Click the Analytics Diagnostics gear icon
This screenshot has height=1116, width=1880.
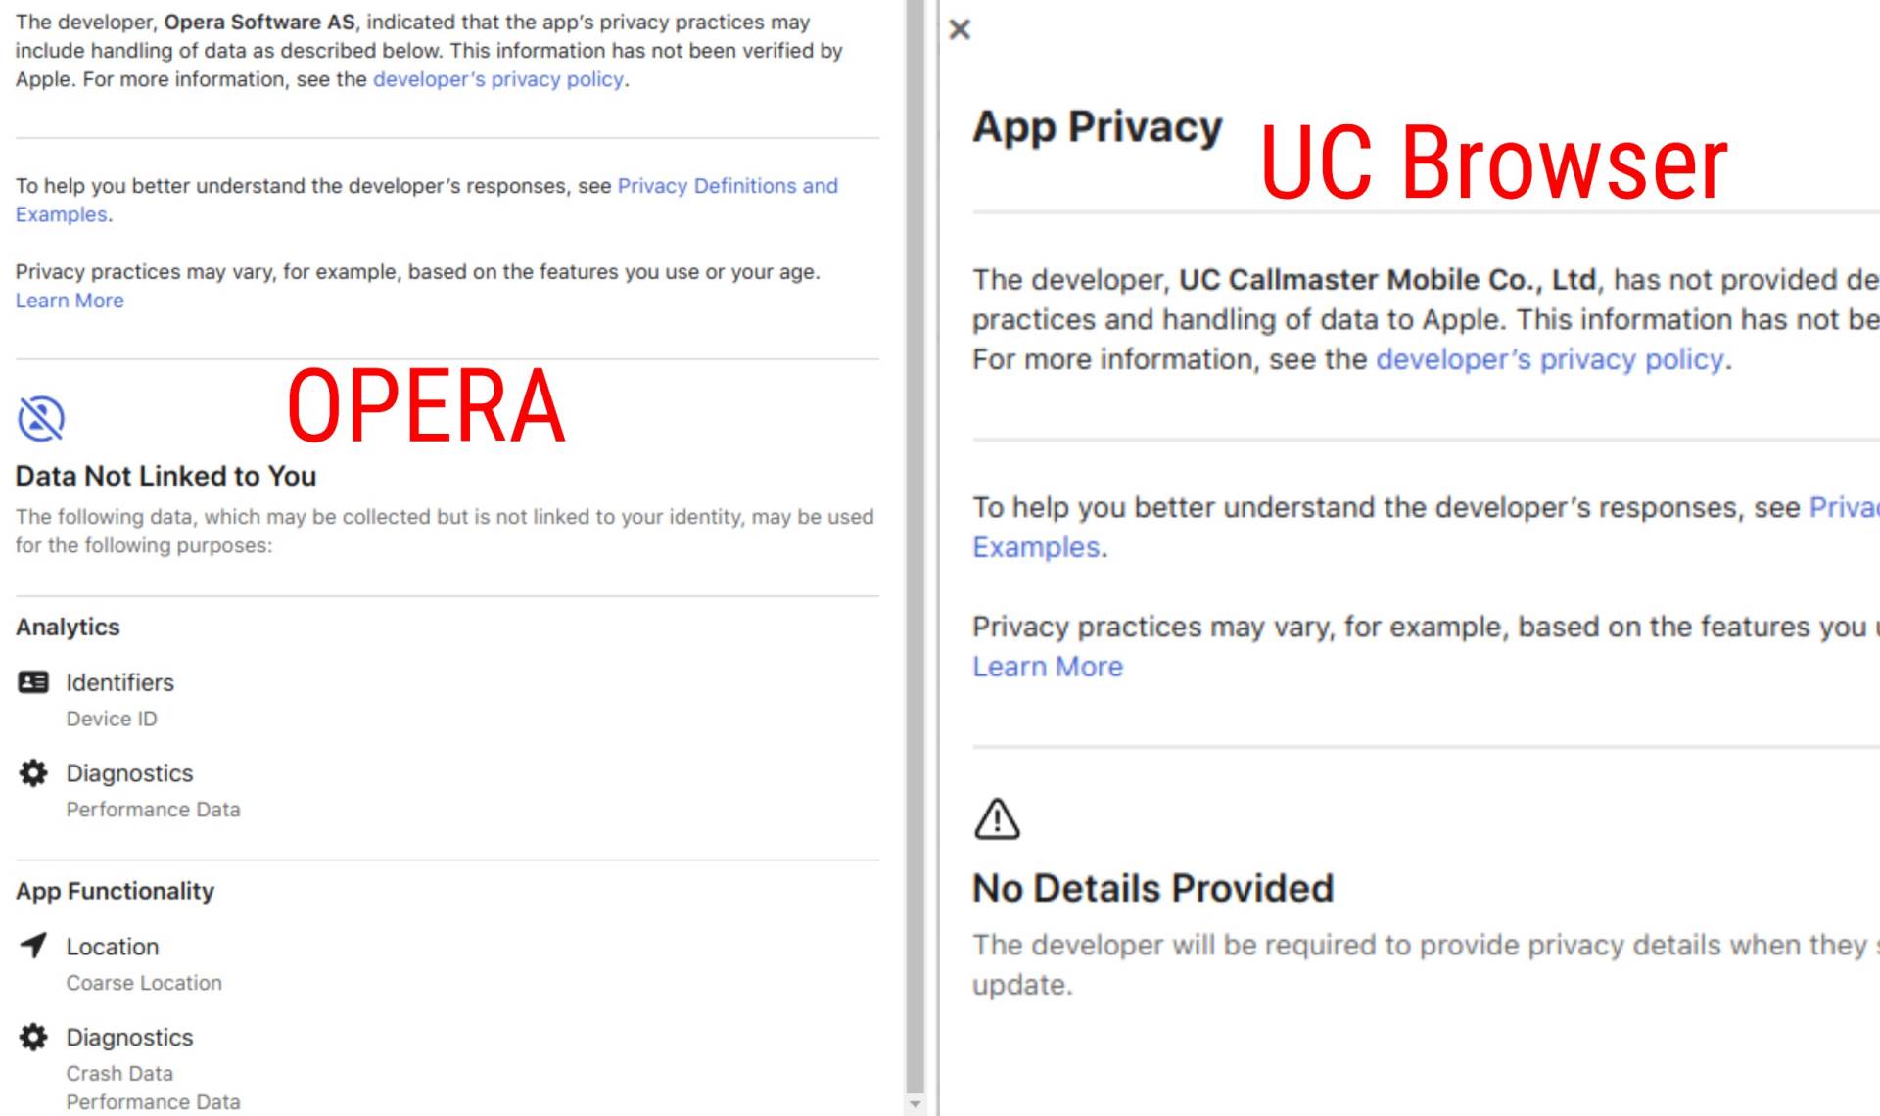(x=33, y=773)
